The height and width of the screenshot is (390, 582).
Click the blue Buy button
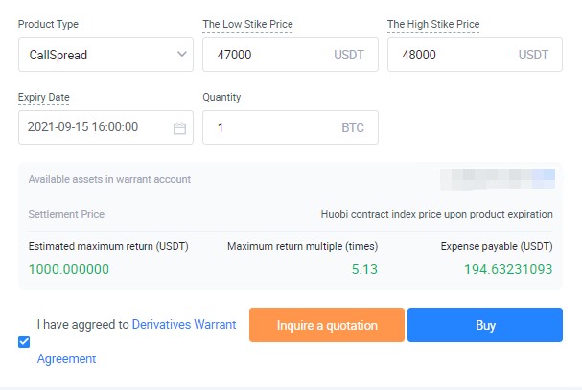tap(485, 325)
